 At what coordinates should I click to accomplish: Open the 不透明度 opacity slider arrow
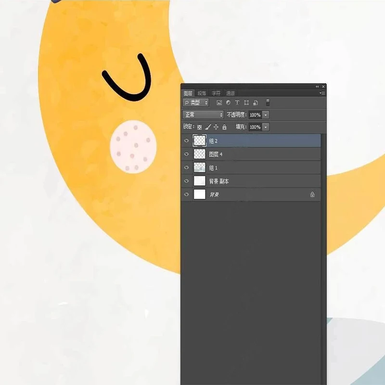click(x=266, y=115)
